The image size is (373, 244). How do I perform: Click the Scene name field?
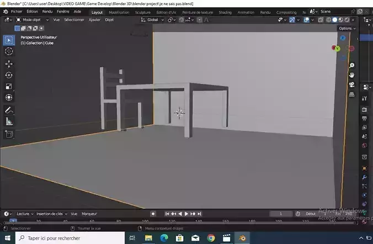(334, 12)
